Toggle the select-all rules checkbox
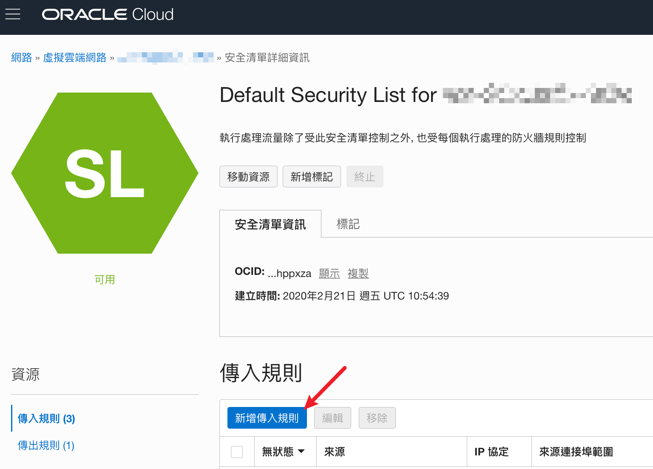 point(237,452)
